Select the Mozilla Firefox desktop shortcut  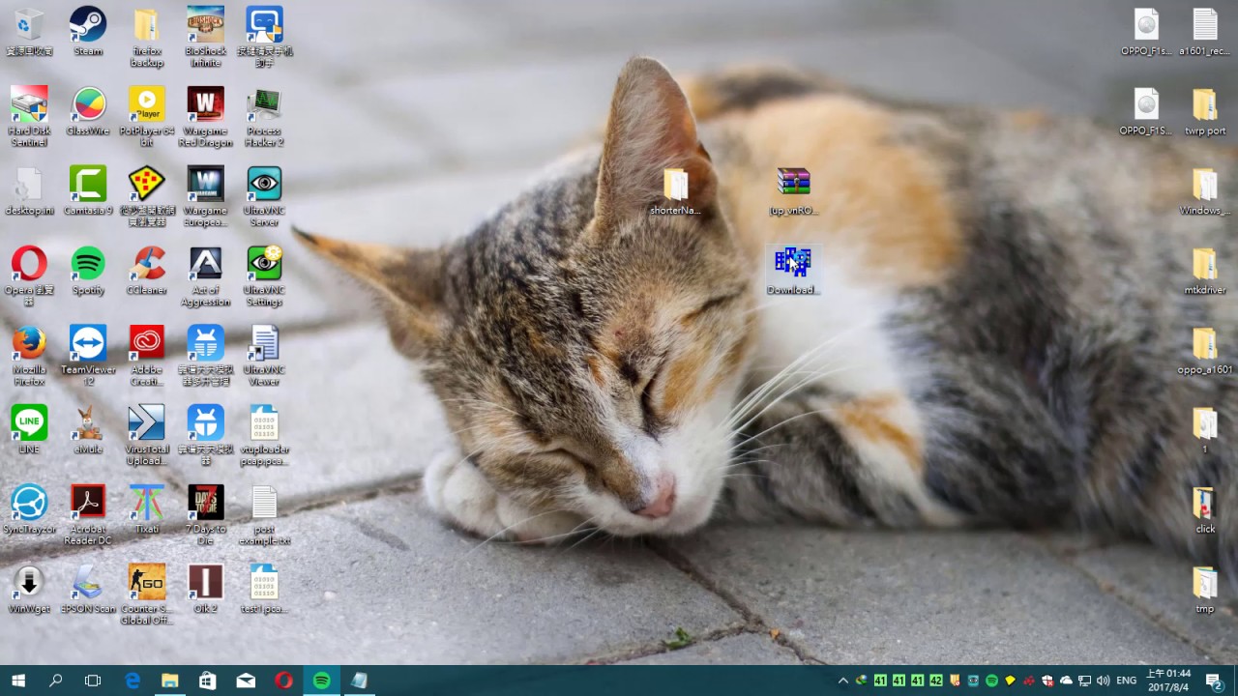coord(29,355)
